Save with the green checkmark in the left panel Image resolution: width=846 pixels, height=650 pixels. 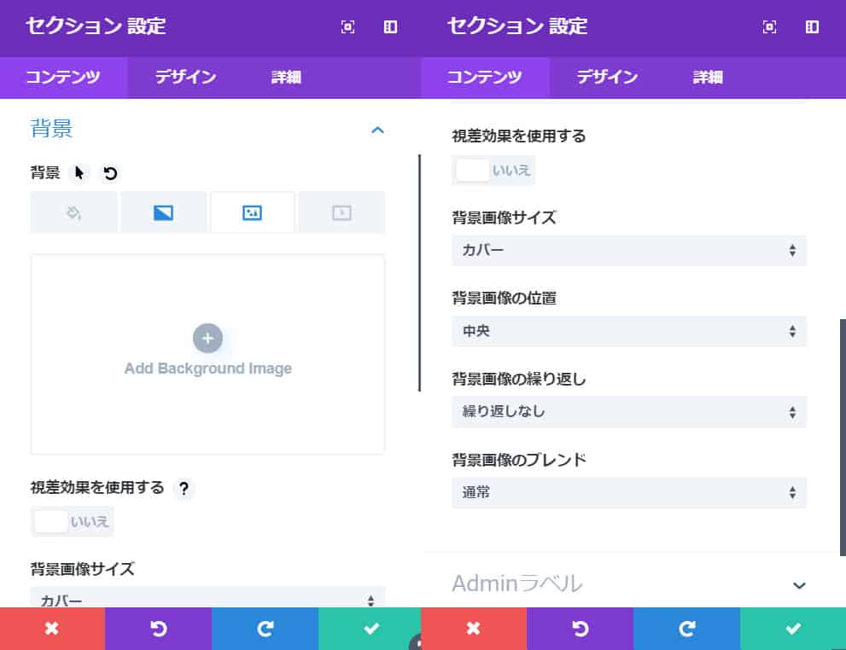click(370, 629)
